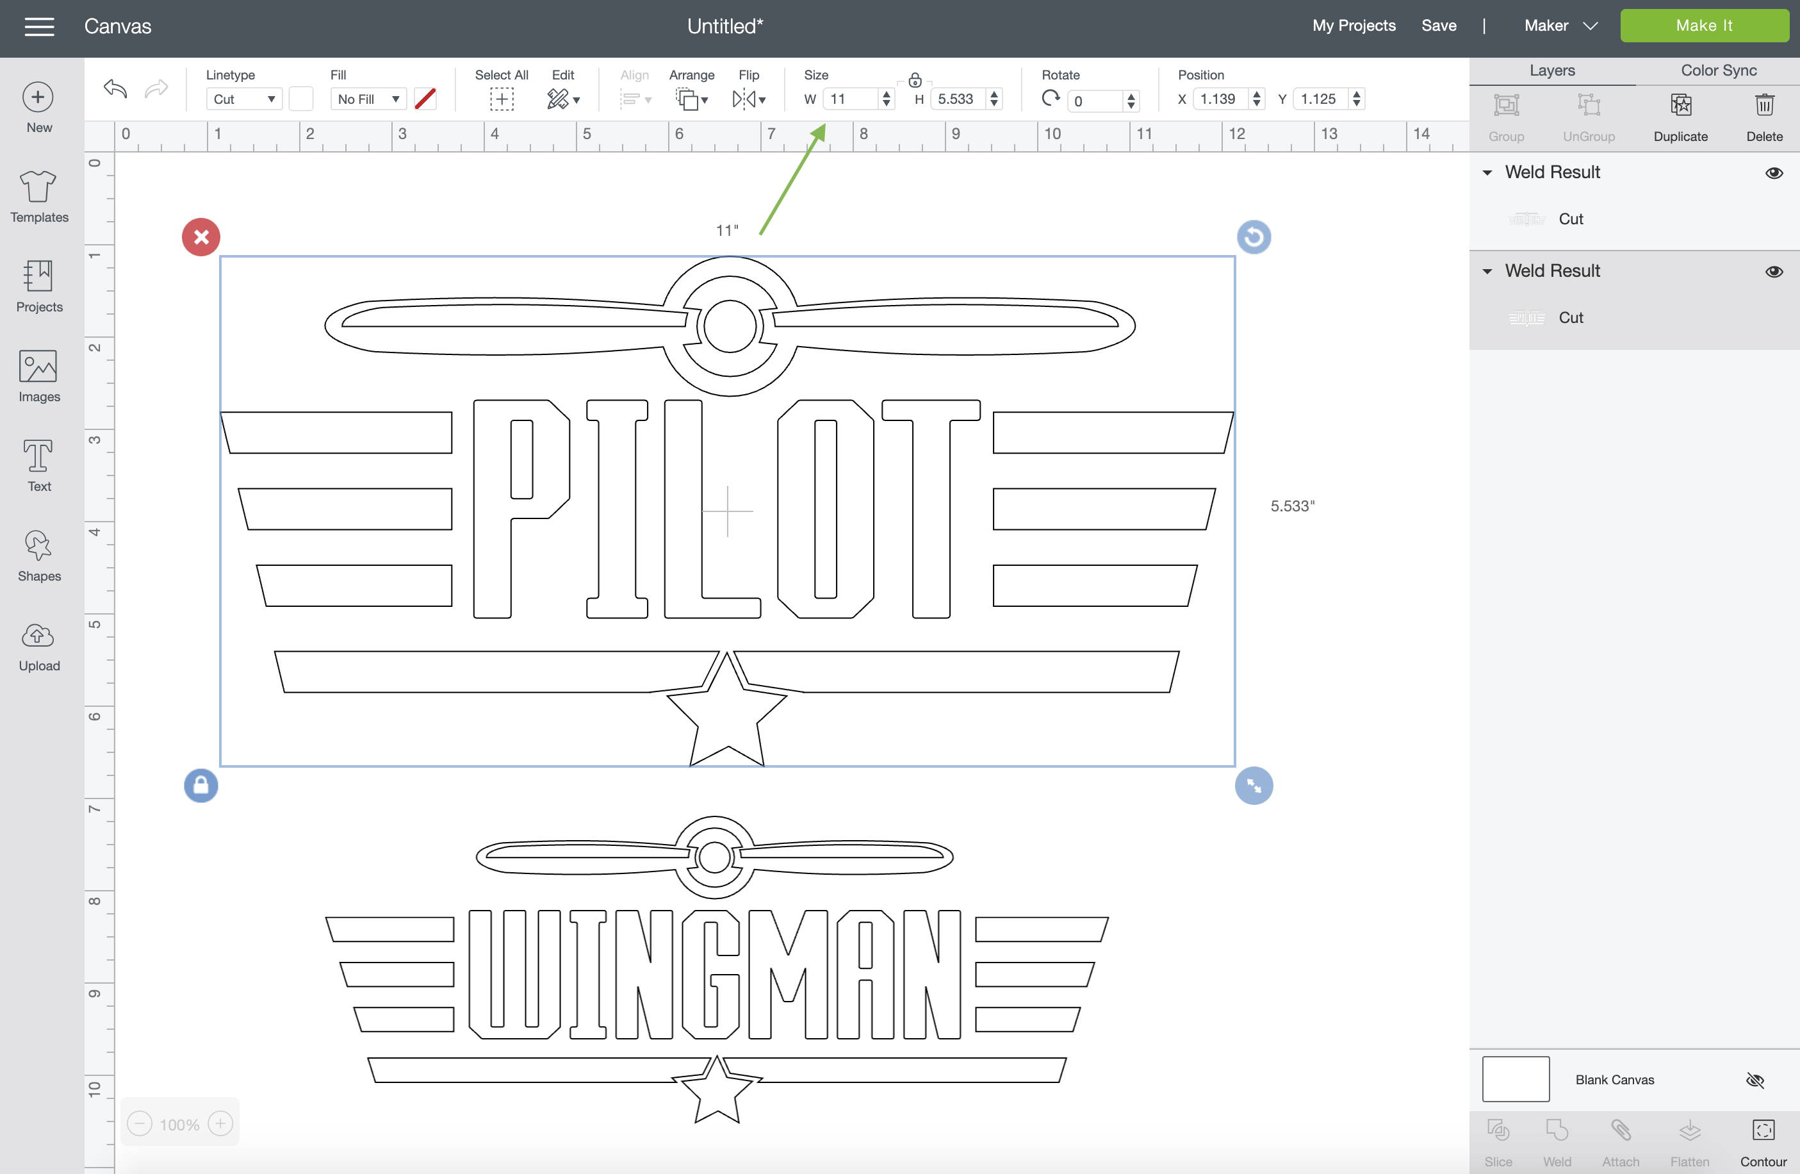Toggle Blank Canvas visibility
The image size is (1800, 1174).
(x=1755, y=1080)
